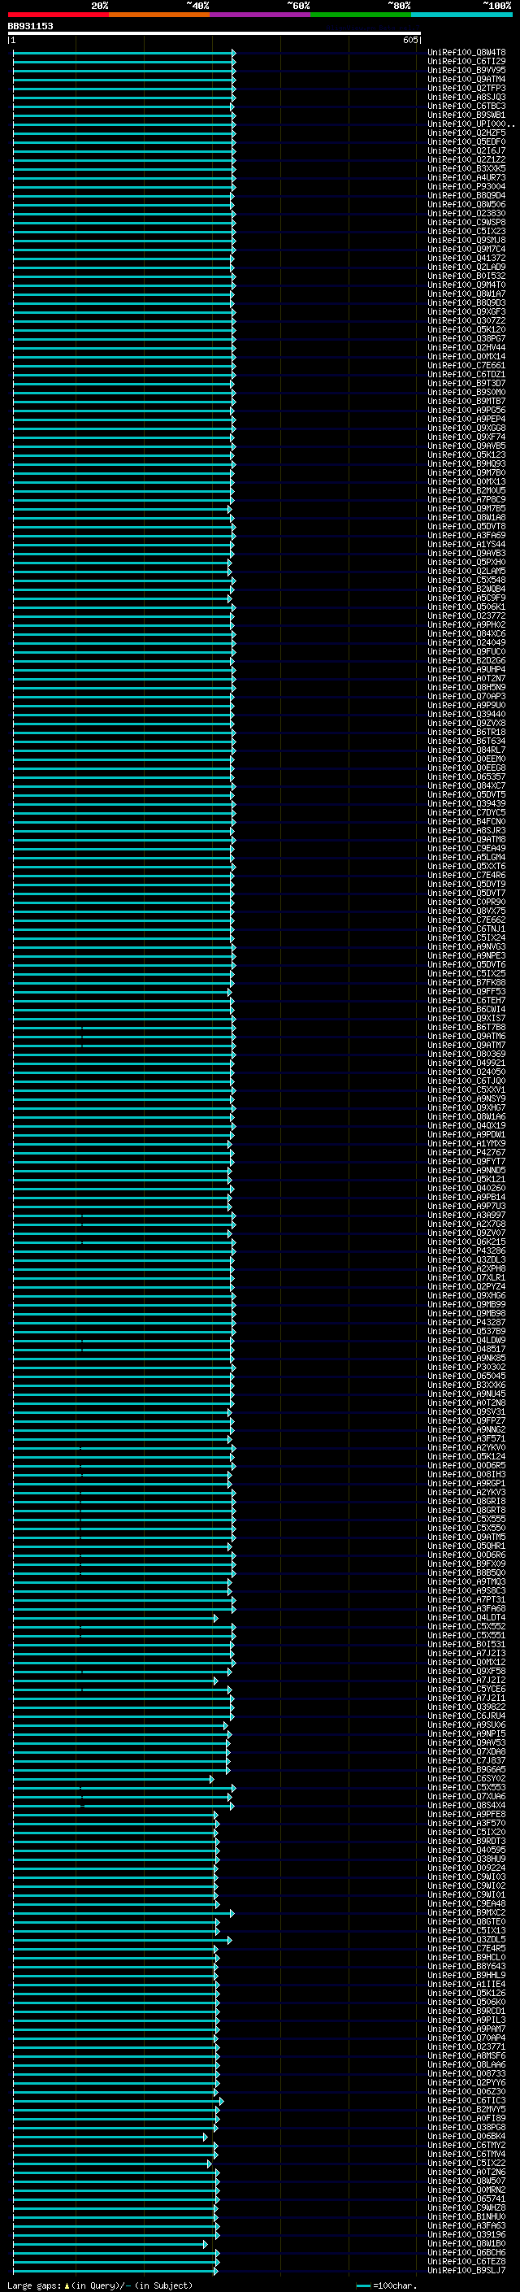This screenshot has height=2292, width=520.
Task: Click the yellow large-gap triangle in the legend
Action: click(x=67, y=2285)
